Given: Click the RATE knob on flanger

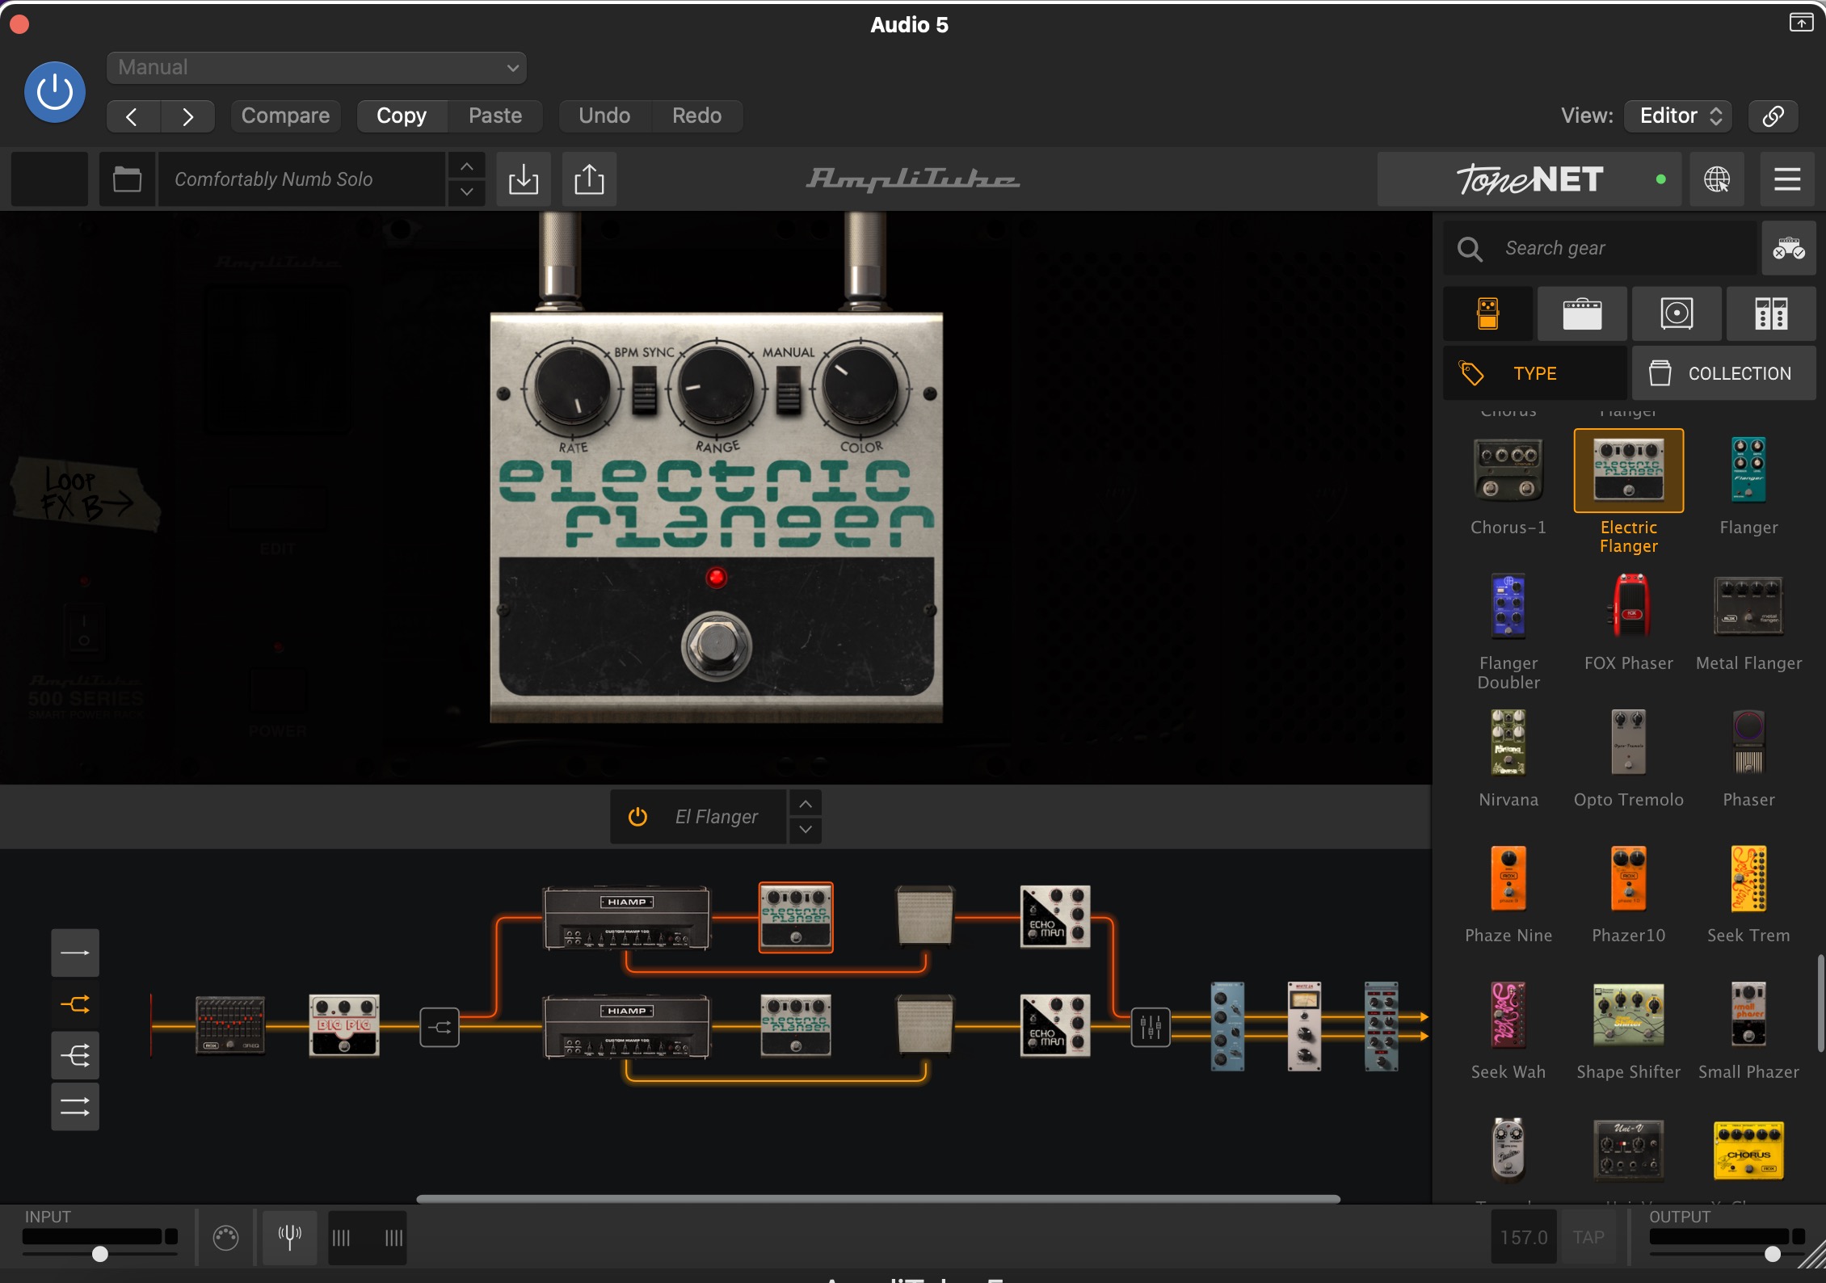Looking at the screenshot, I should point(572,388).
